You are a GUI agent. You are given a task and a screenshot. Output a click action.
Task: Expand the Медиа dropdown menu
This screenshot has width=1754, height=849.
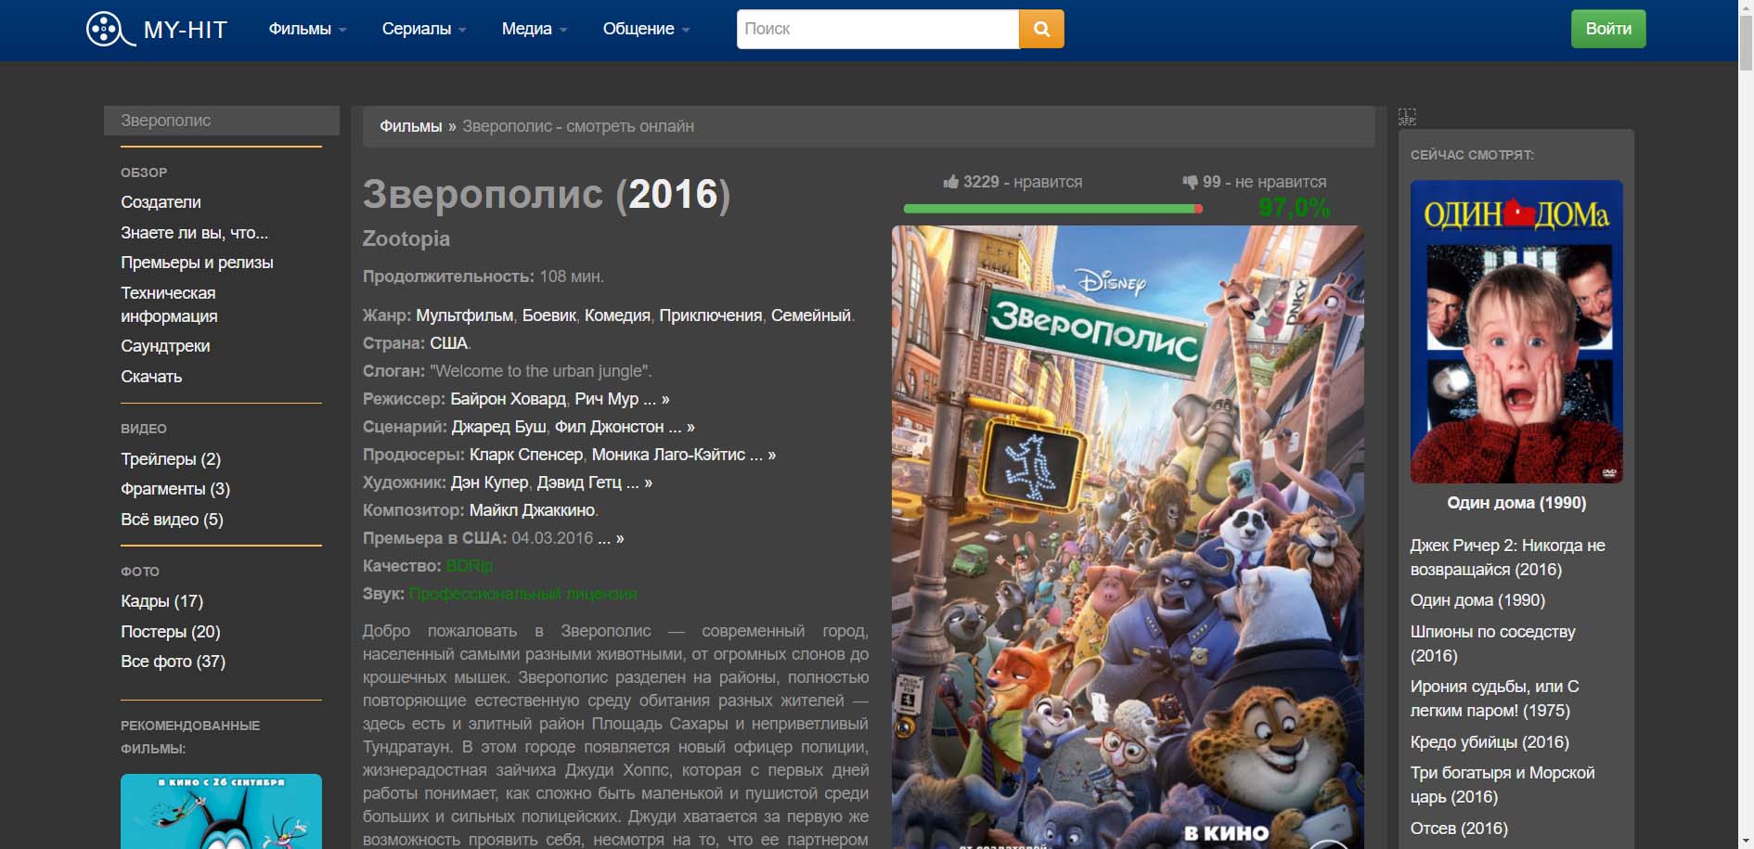click(535, 29)
